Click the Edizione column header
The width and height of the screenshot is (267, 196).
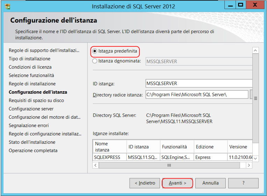point(211,147)
